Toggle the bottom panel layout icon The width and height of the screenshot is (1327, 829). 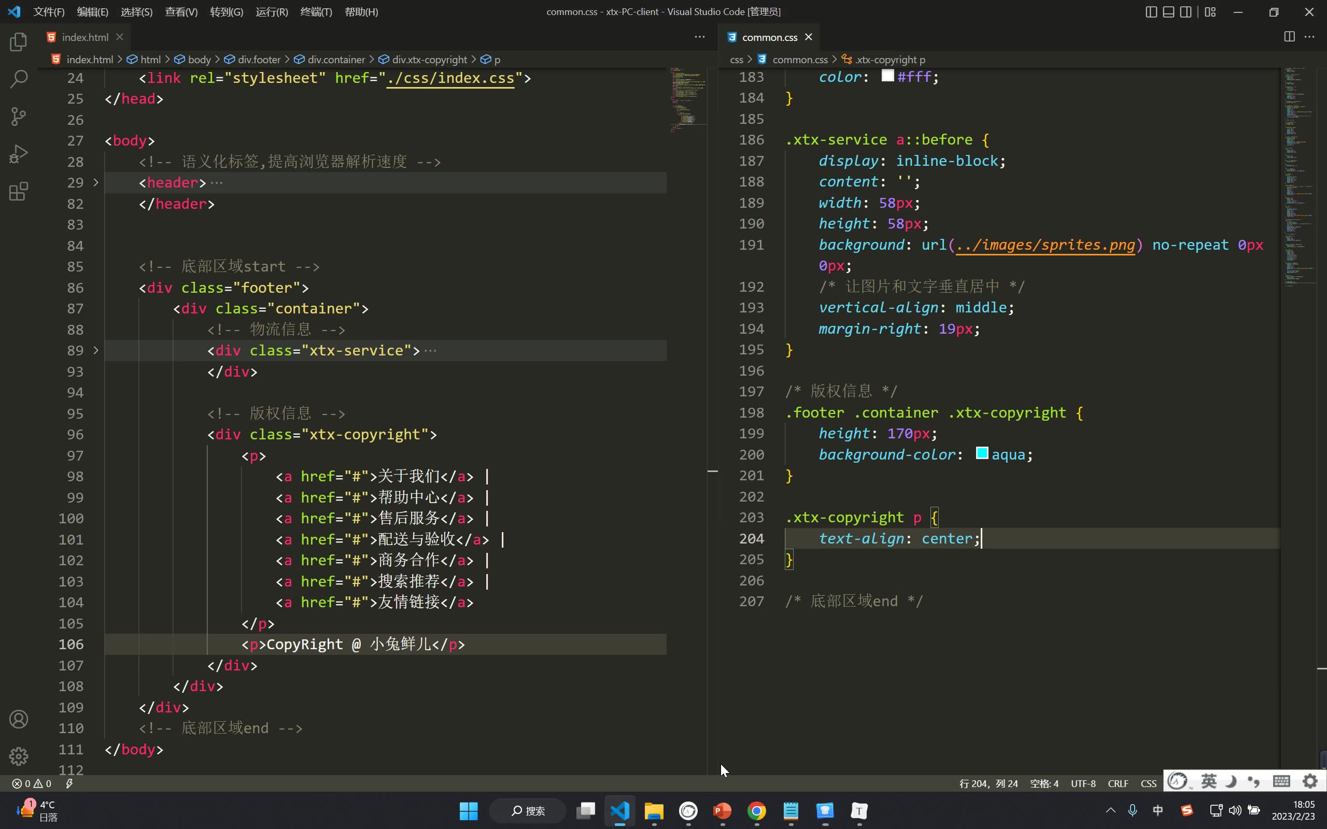coord(1168,12)
